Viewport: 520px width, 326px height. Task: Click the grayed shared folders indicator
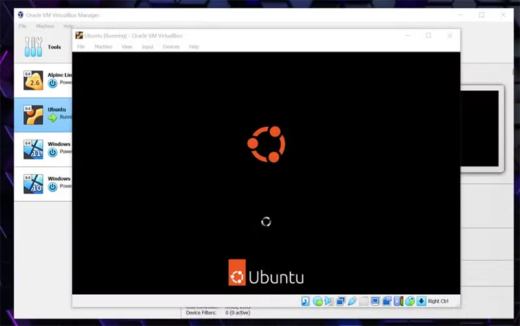[x=363, y=301]
